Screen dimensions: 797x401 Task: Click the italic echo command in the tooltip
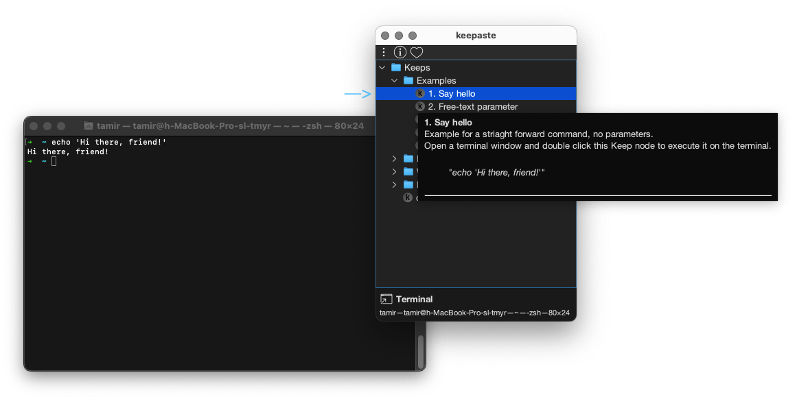pos(496,173)
